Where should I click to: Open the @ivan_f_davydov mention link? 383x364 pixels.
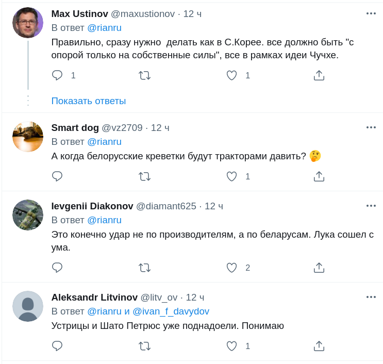pos(171,311)
